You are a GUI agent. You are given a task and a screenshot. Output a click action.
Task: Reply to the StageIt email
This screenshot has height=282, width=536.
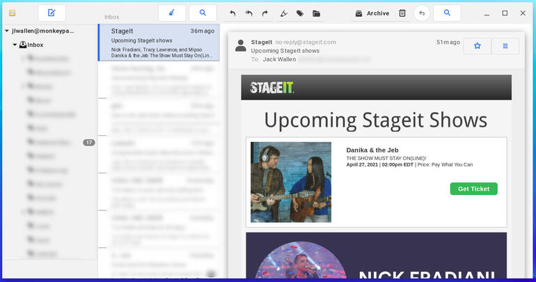[232, 13]
